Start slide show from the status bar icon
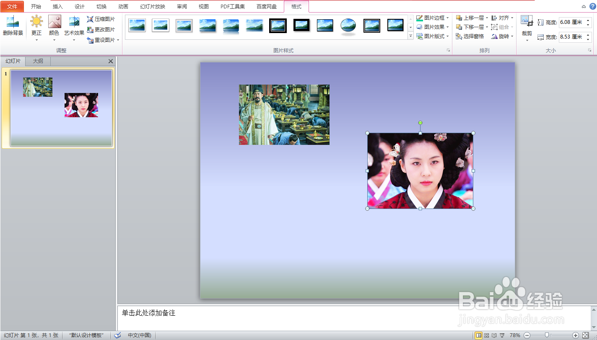597x340 pixels. pos(502,335)
